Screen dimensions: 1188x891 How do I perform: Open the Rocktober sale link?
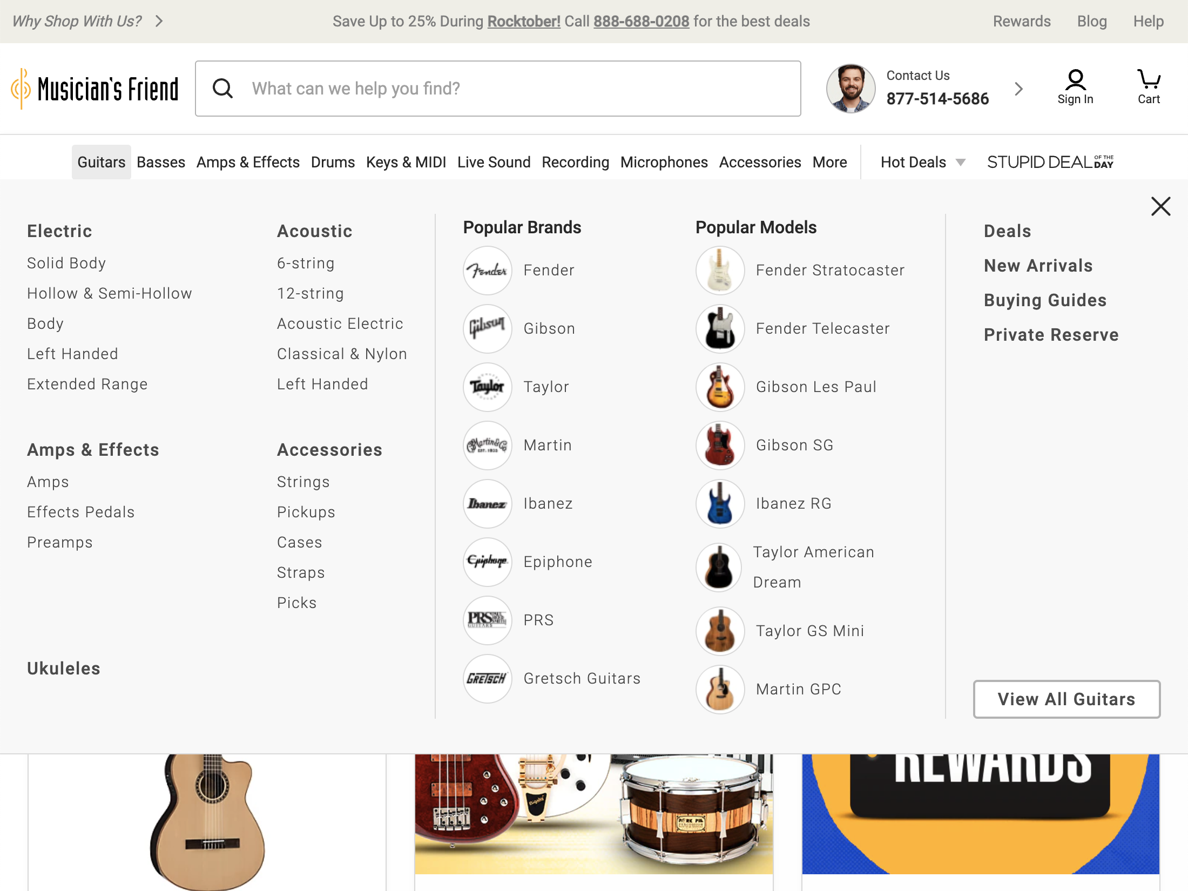(523, 21)
